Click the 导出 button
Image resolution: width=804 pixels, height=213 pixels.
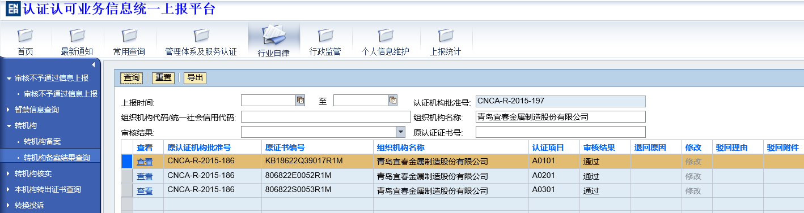[x=195, y=77]
